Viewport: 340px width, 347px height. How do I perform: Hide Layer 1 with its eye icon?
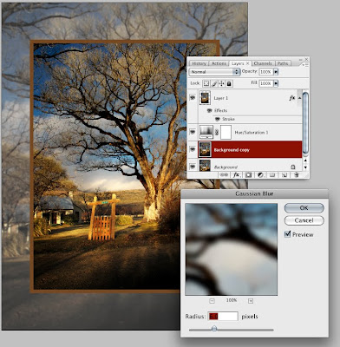pos(193,98)
